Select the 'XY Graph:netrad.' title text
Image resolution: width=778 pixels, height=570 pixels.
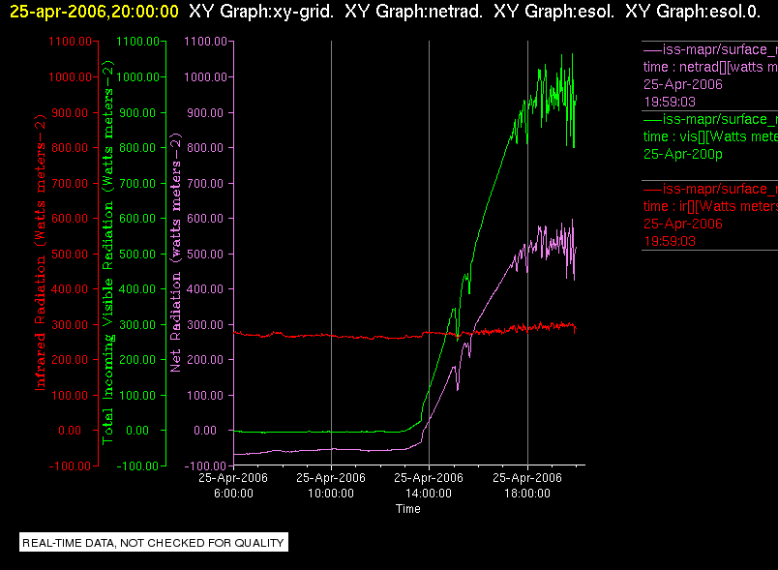[x=413, y=11]
